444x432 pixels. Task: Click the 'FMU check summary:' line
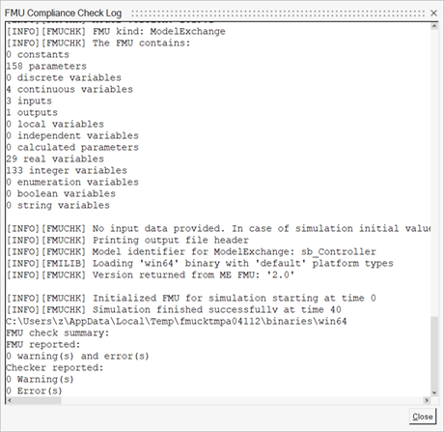(x=58, y=332)
